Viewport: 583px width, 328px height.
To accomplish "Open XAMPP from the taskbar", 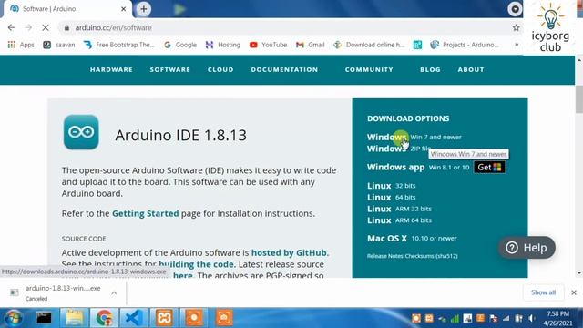I will pyautogui.click(x=164, y=318).
